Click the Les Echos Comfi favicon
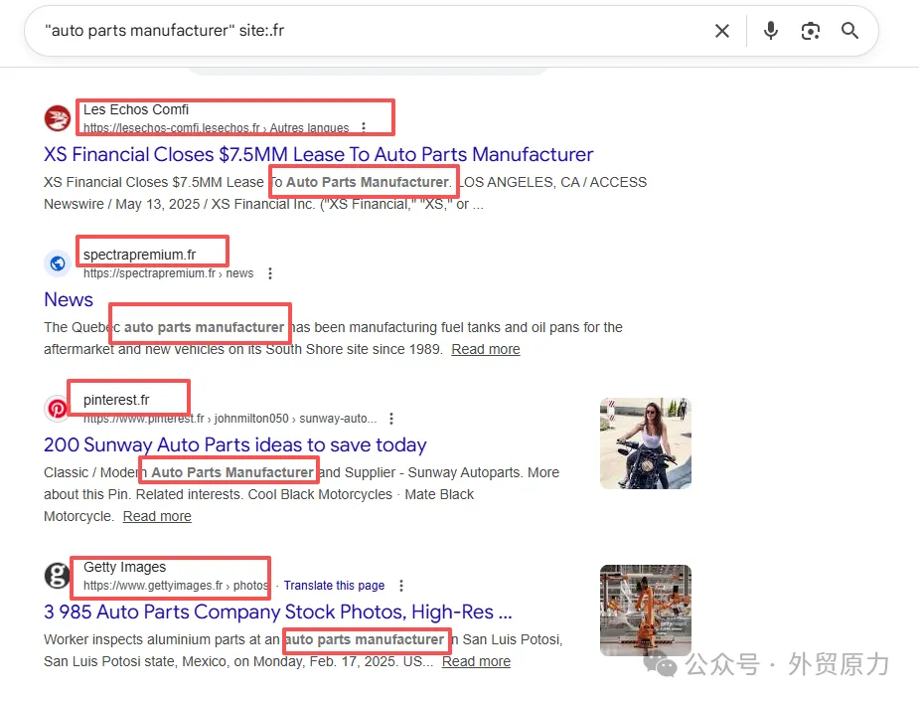This screenshot has width=919, height=701. click(58, 118)
